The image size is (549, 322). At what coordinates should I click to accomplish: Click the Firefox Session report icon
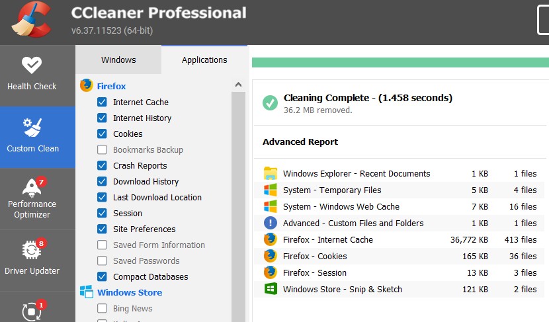pyautogui.click(x=271, y=272)
